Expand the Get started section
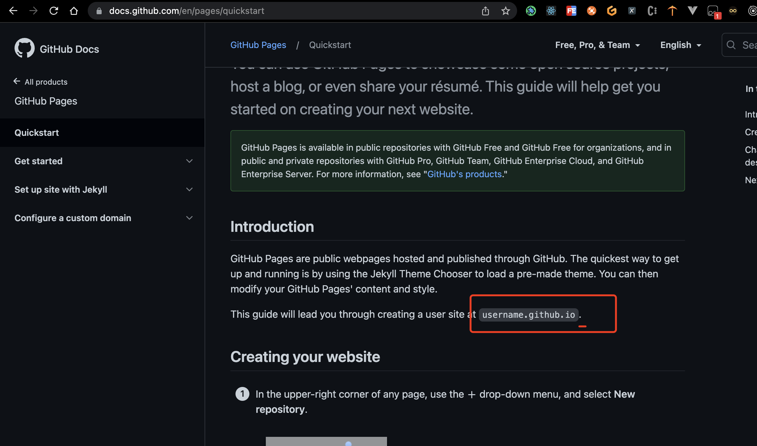757x446 pixels. [x=189, y=161]
